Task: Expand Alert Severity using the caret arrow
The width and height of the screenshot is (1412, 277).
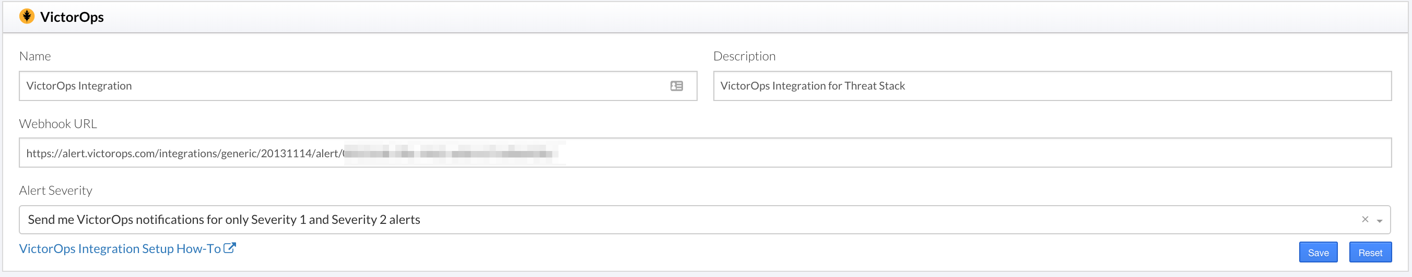Action: coord(1379,221)
